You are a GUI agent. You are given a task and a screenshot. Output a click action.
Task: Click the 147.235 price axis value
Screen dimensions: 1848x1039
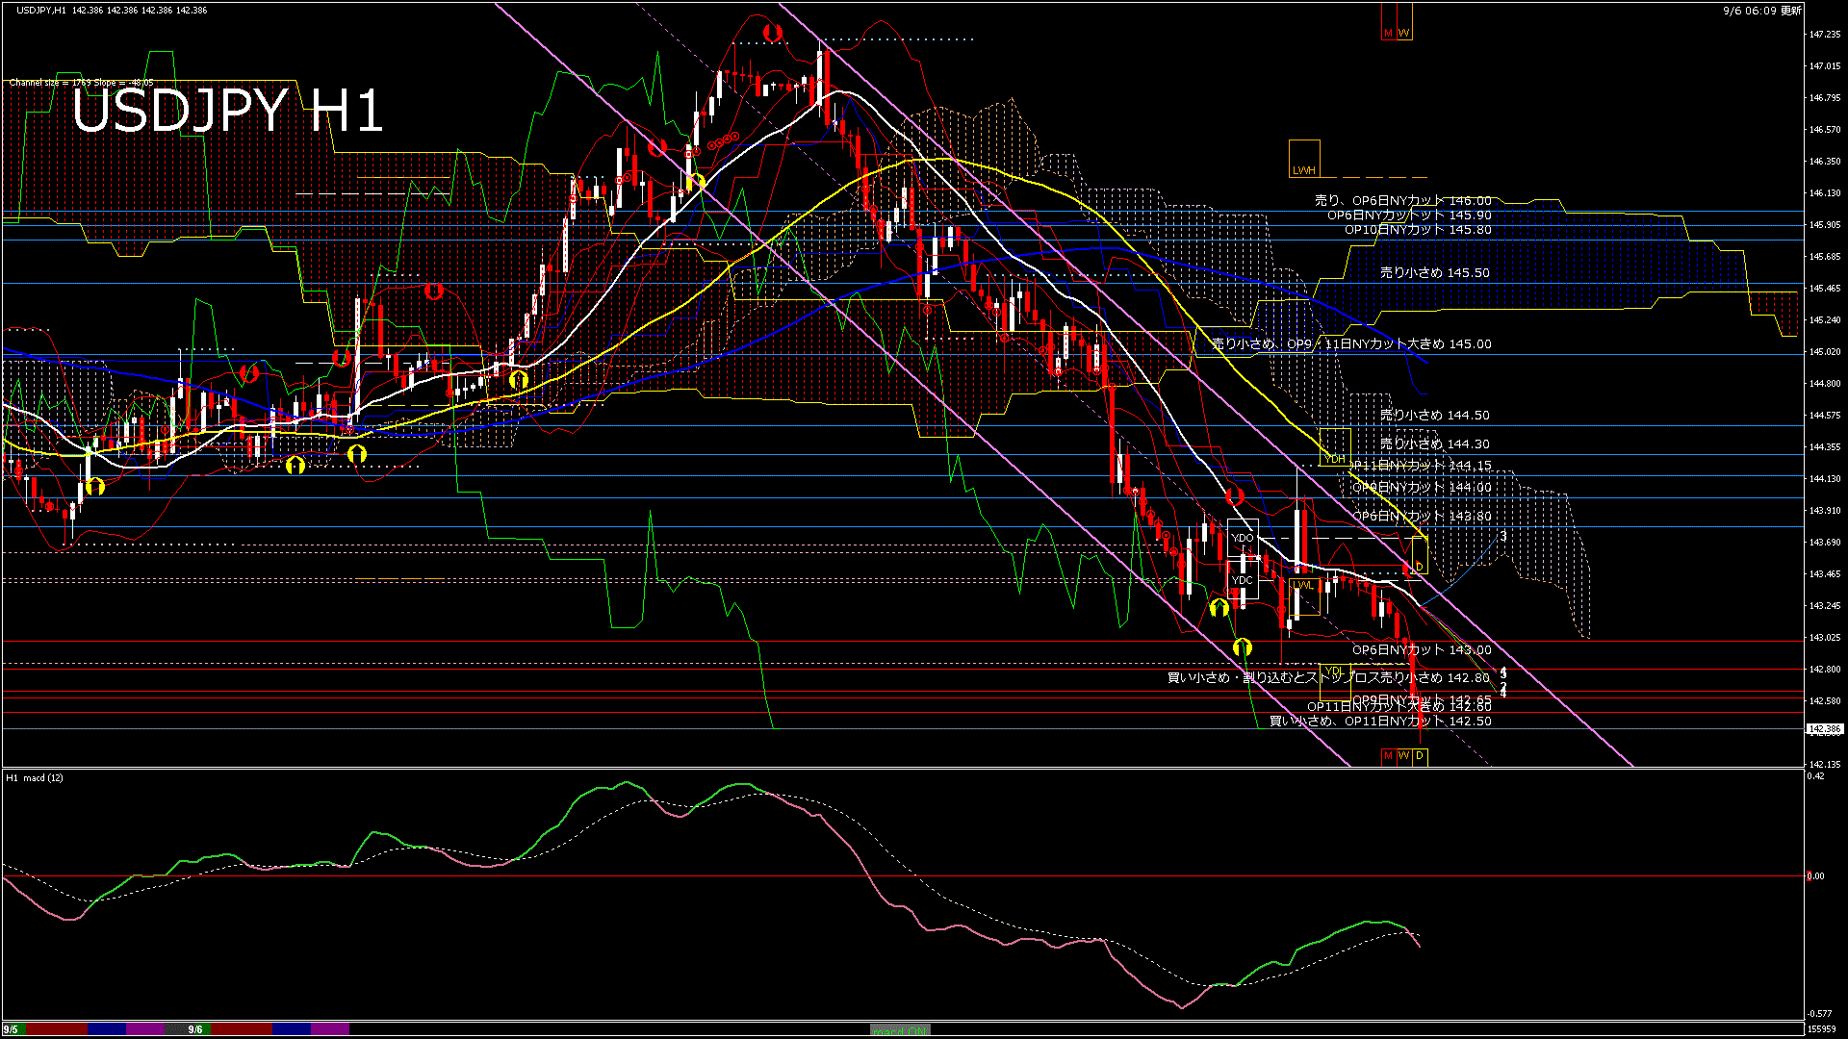coord(1825,34)
